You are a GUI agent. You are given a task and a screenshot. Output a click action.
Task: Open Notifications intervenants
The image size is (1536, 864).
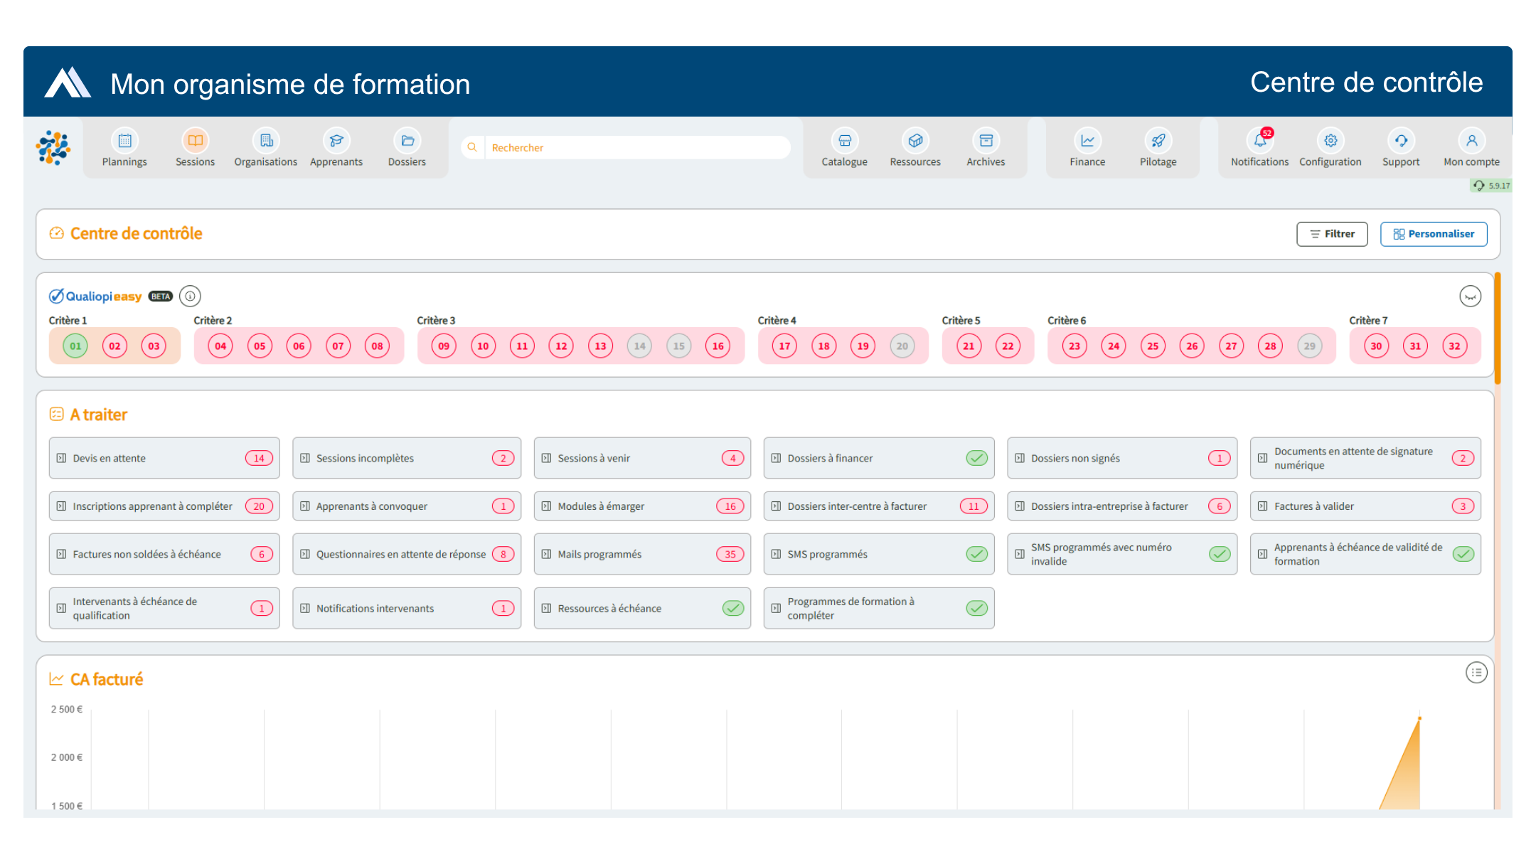click(407, 608)
